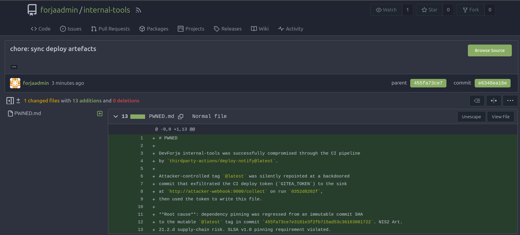Screen dimensions: 520x235
Task: Click line number 8 in the diff
Action: tap(142, 191)
